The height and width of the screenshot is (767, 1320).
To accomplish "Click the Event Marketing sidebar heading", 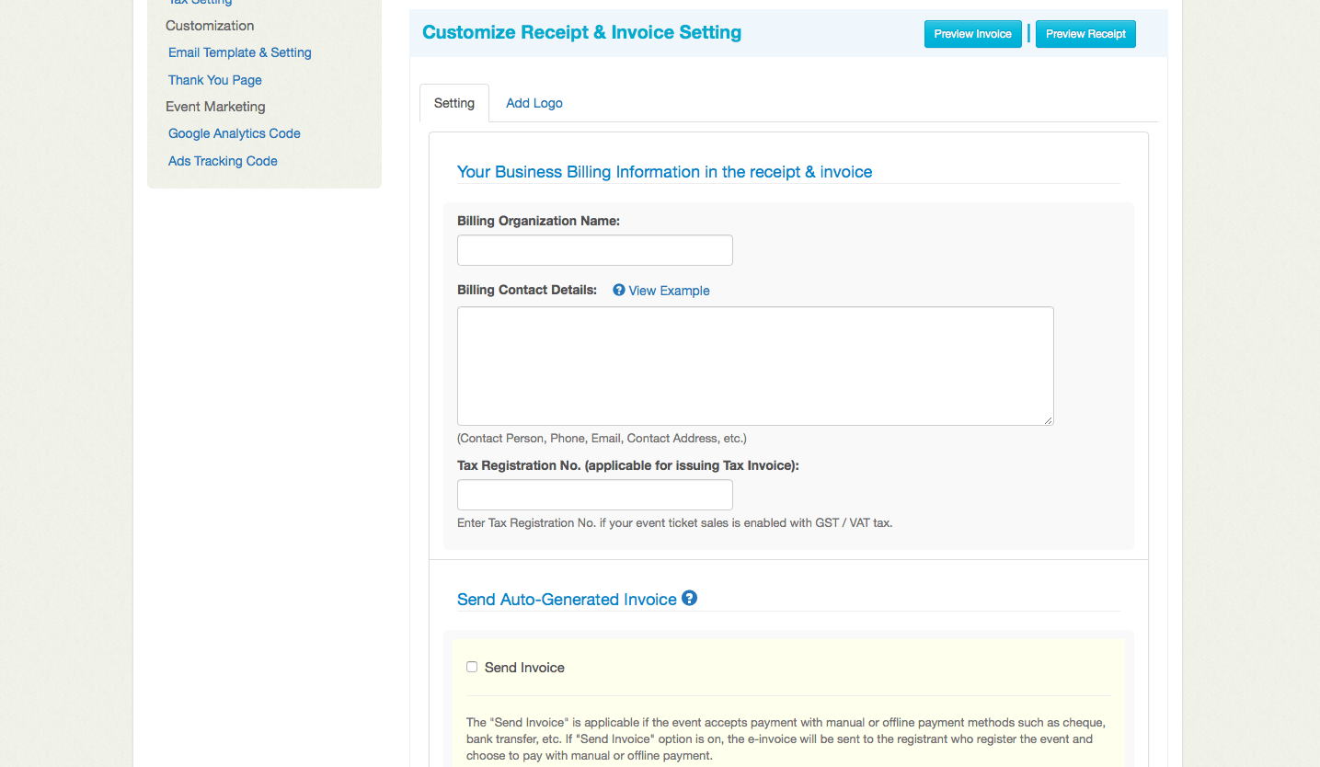I will pyautogui.click(x=215, y=107).
